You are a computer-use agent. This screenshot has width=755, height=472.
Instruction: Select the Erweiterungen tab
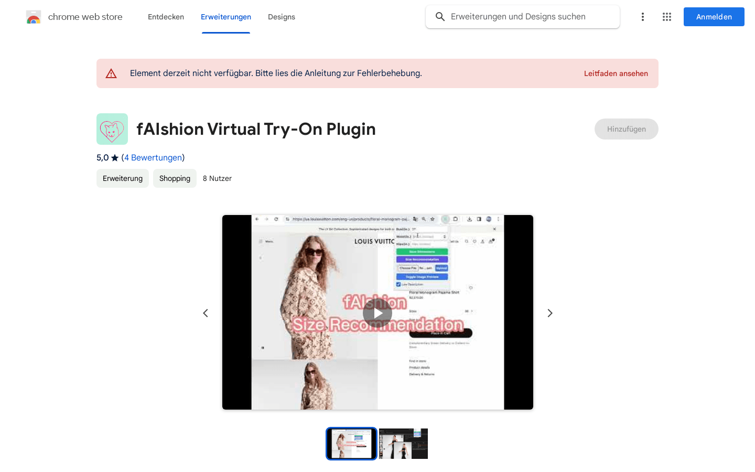[x=226, y=17]
